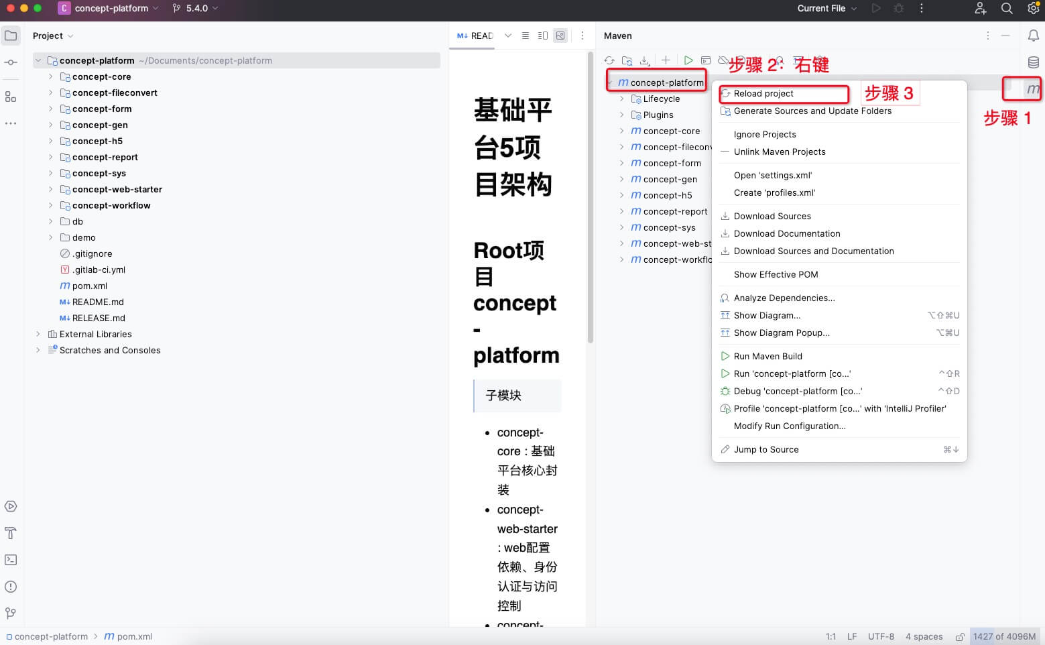This screenshot has width=1045, height=645.
Task: Expand Lifecycle node in Maven panel
Action: point(622,99)
